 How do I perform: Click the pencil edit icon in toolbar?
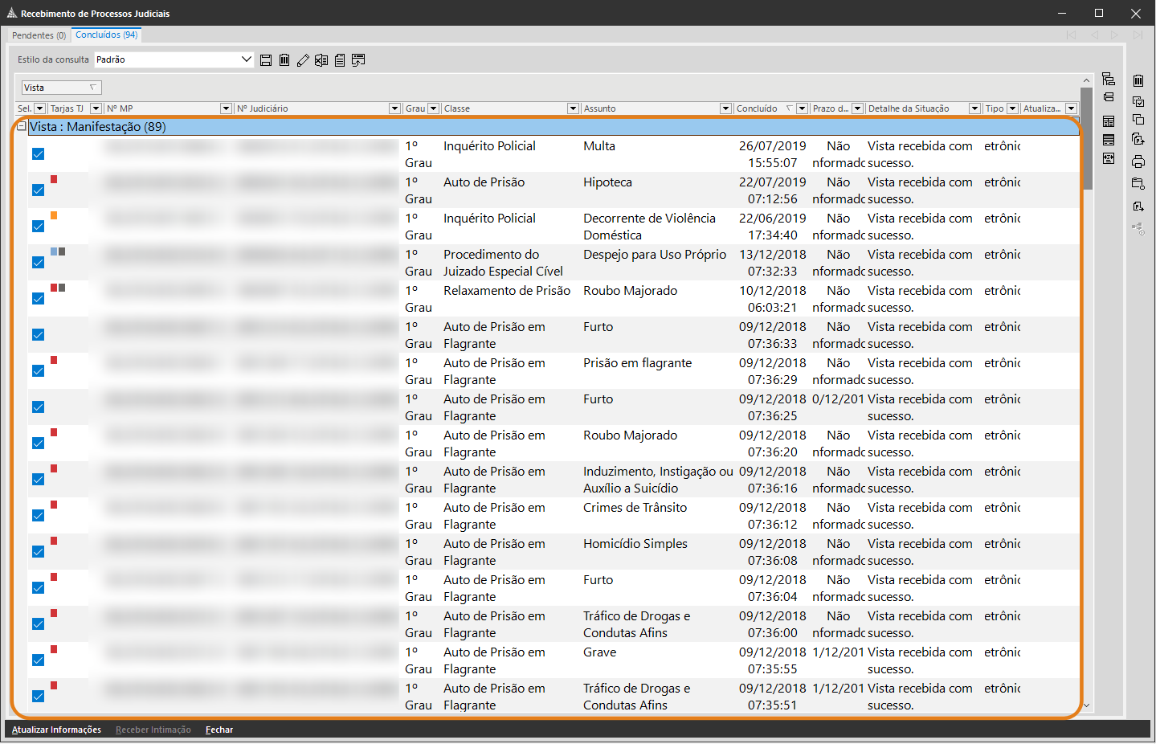(303, 60)
